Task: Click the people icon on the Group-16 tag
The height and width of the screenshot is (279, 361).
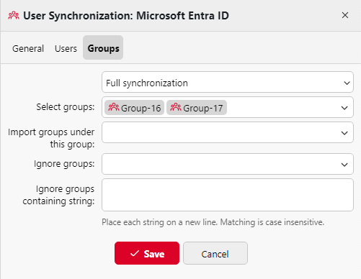Action: [114, 107]
